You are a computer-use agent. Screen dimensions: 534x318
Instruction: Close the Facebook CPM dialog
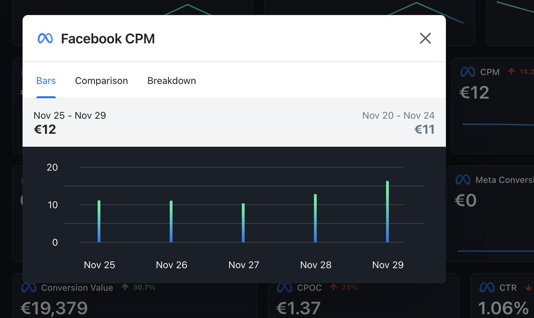[x=425, y=38]
